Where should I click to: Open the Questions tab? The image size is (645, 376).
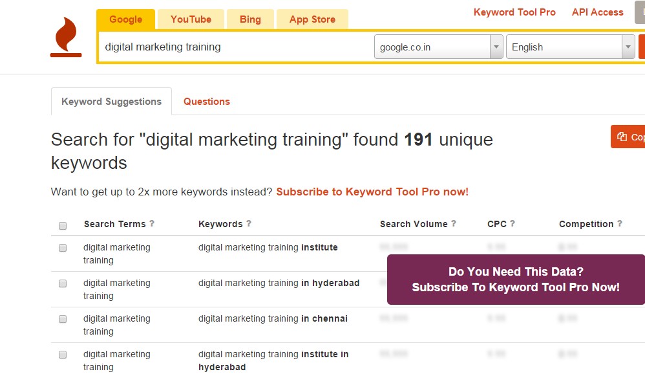(207, 102)
